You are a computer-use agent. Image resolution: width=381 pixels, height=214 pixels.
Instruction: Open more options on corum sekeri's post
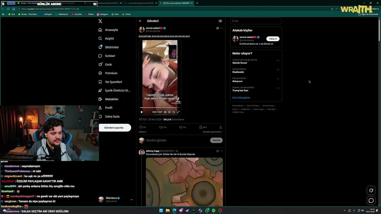coord(221,28)
